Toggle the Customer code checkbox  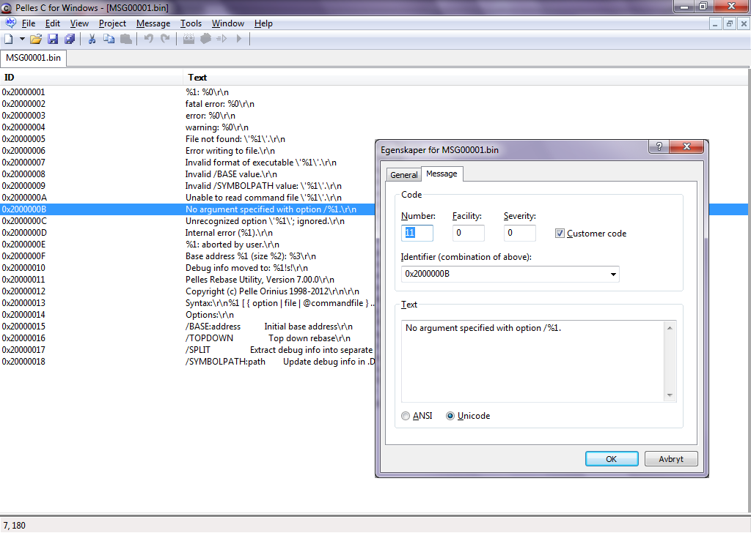pos(560,234)
